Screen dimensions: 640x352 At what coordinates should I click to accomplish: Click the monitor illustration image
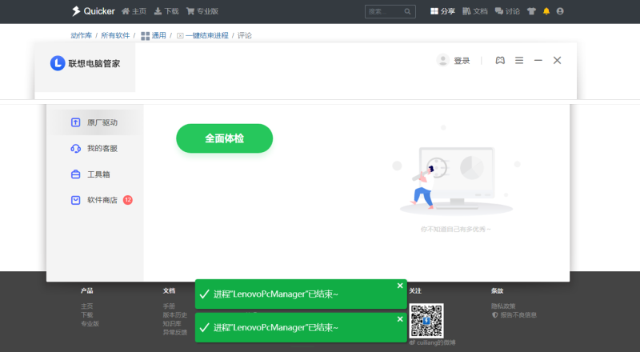pyautogui.click(x=456, y=170)
